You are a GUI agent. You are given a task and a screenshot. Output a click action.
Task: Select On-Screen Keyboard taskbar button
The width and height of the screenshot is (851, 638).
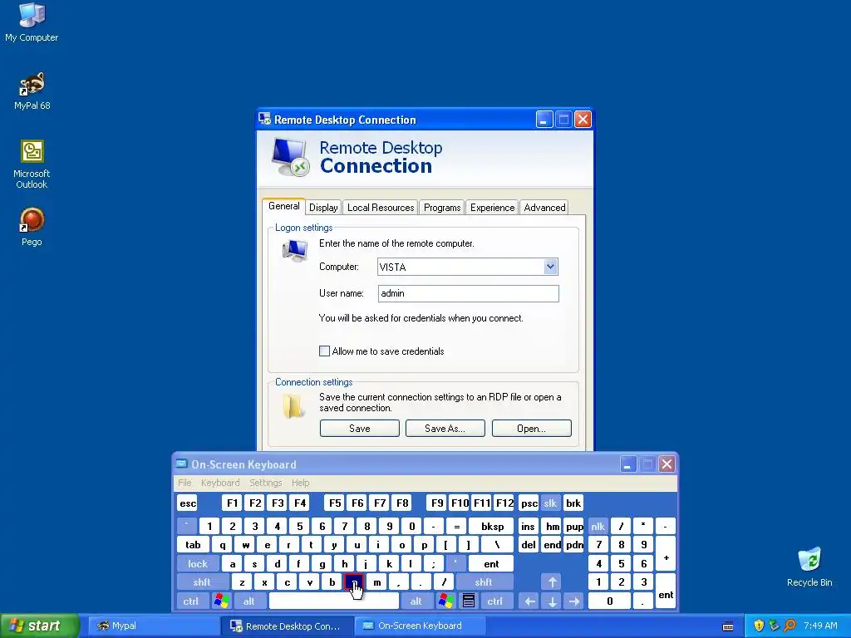pos(420,626)
